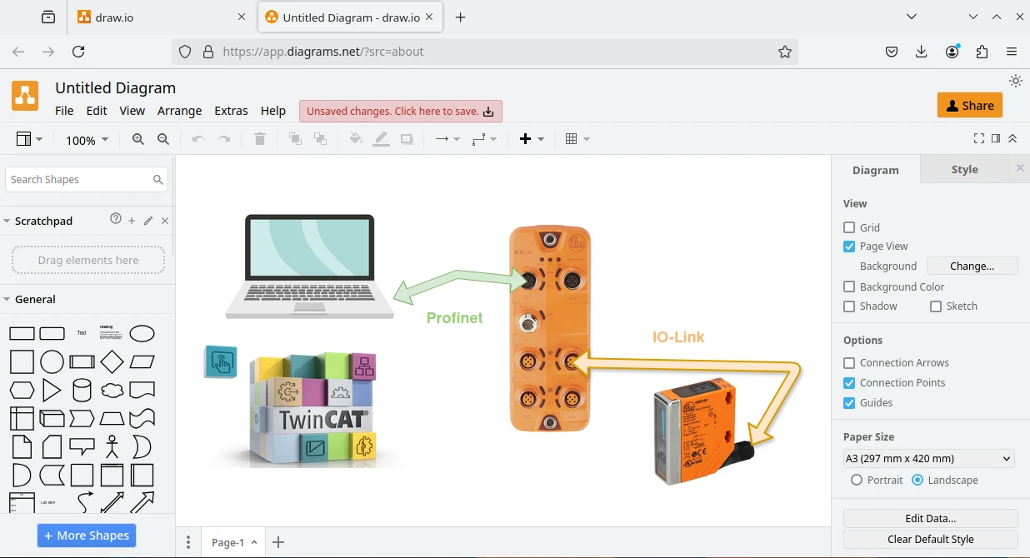The width and height of the screenshot is (1030, 558).
Task: Enable the Connection Arrows checkbox
Action: [849, 363]
